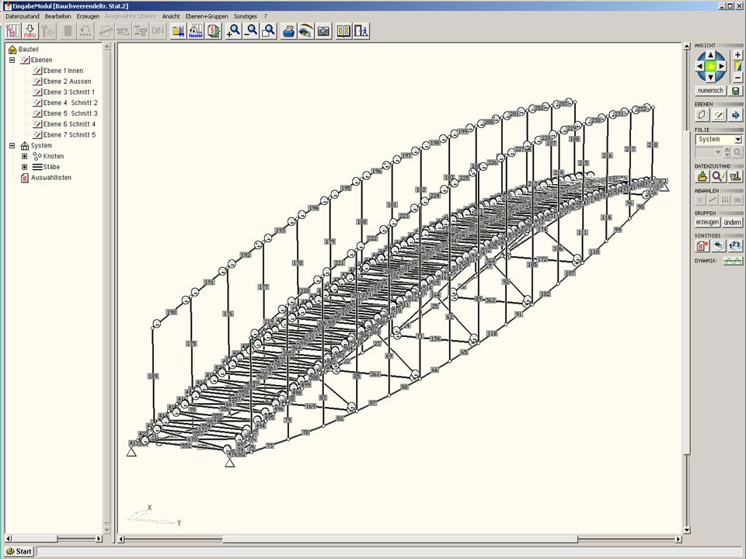Open the Folie 'System' dropdown

click(737, 140)
